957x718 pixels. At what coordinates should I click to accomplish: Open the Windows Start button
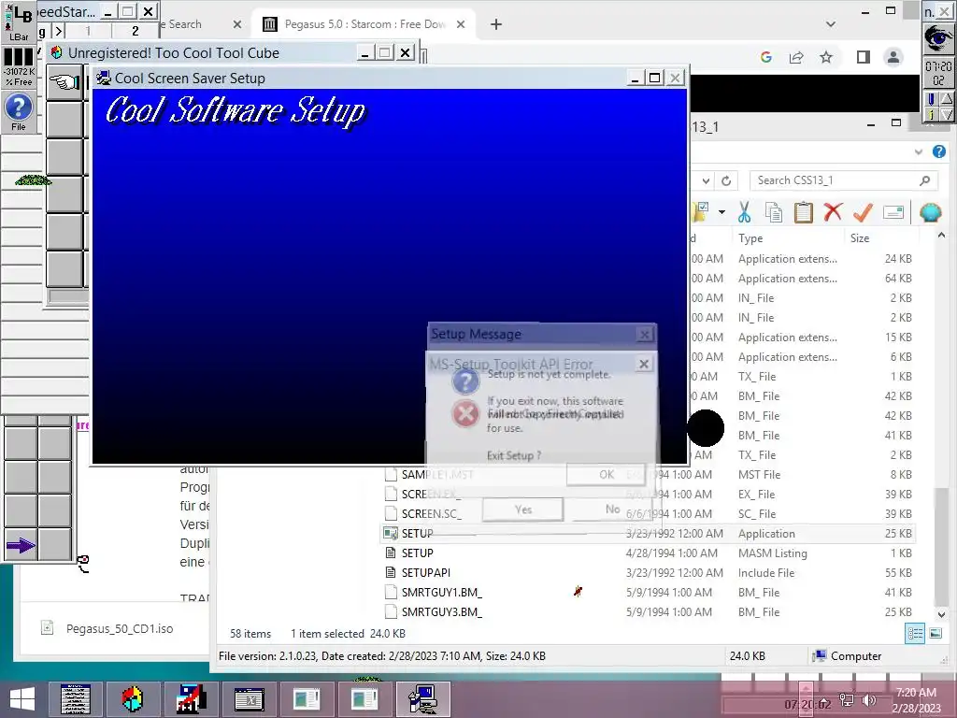22,699
